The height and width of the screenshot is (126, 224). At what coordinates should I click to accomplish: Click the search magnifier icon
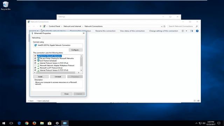[x=197, y=26]
